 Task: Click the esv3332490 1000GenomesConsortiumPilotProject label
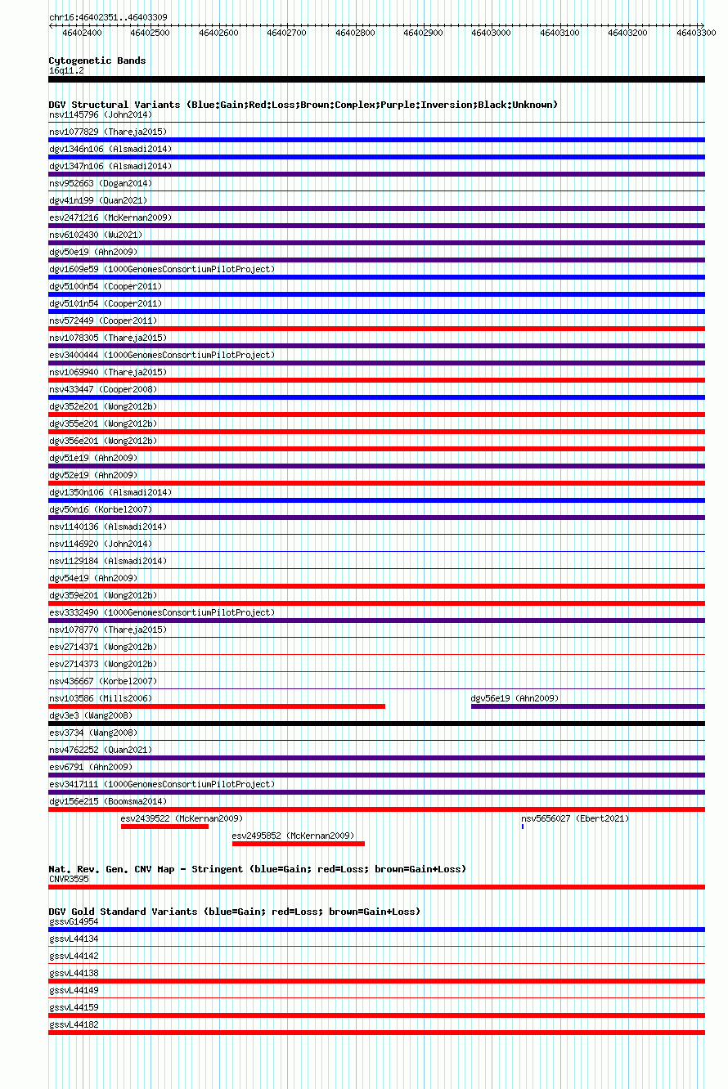(162, 613)
